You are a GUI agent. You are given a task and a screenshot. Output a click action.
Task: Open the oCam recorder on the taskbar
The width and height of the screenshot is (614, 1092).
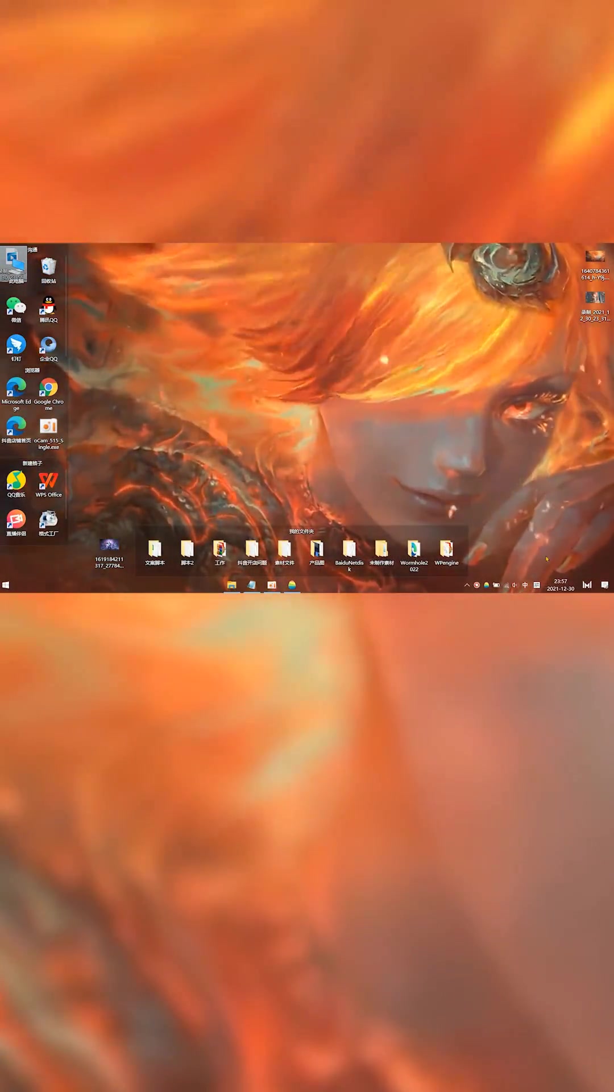coord(272,585)
